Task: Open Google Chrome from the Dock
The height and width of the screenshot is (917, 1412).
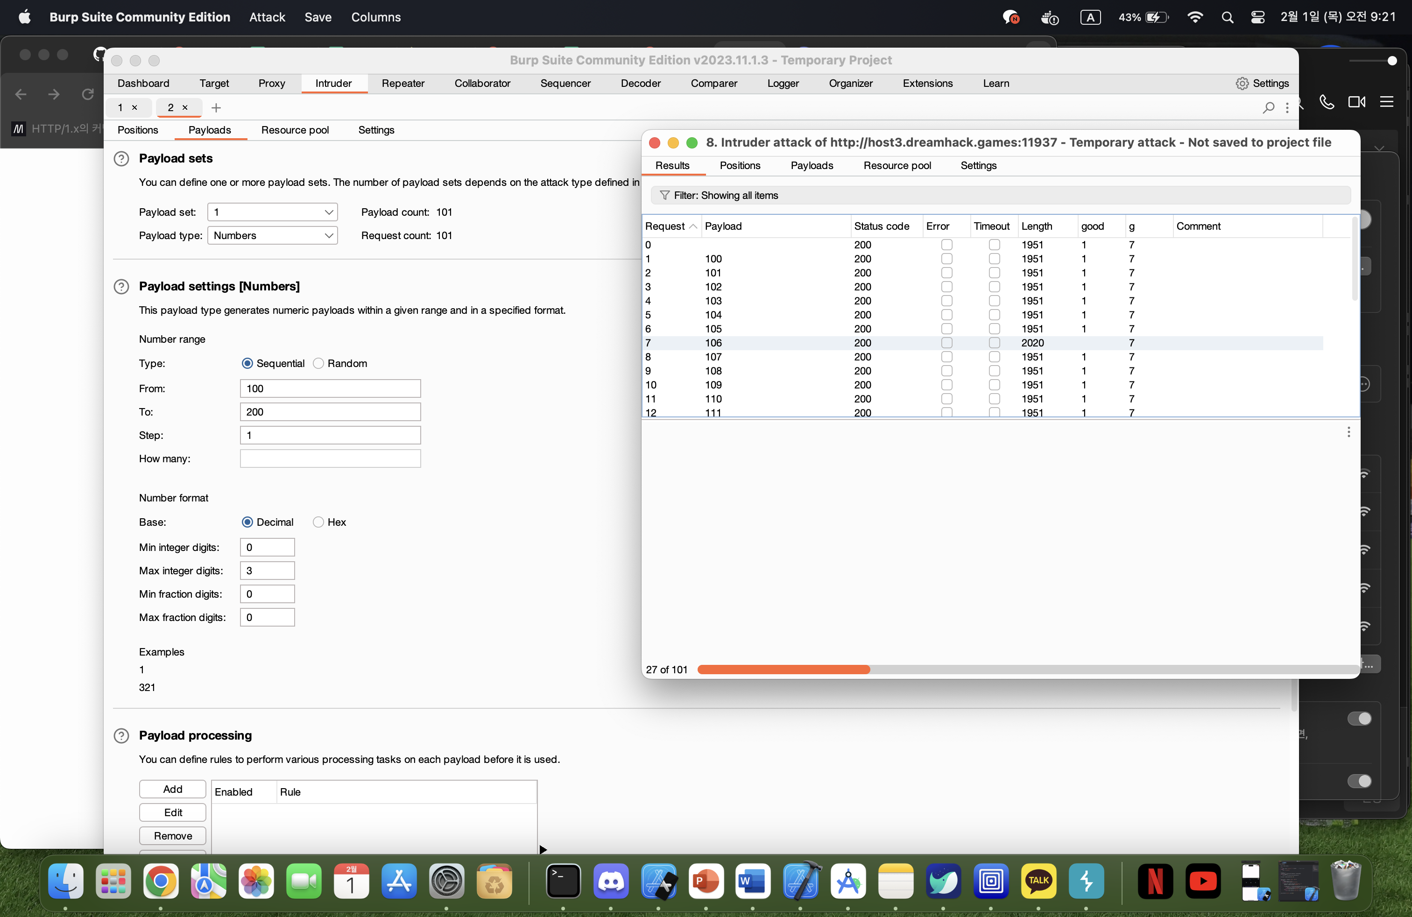Action: (160, 882)
